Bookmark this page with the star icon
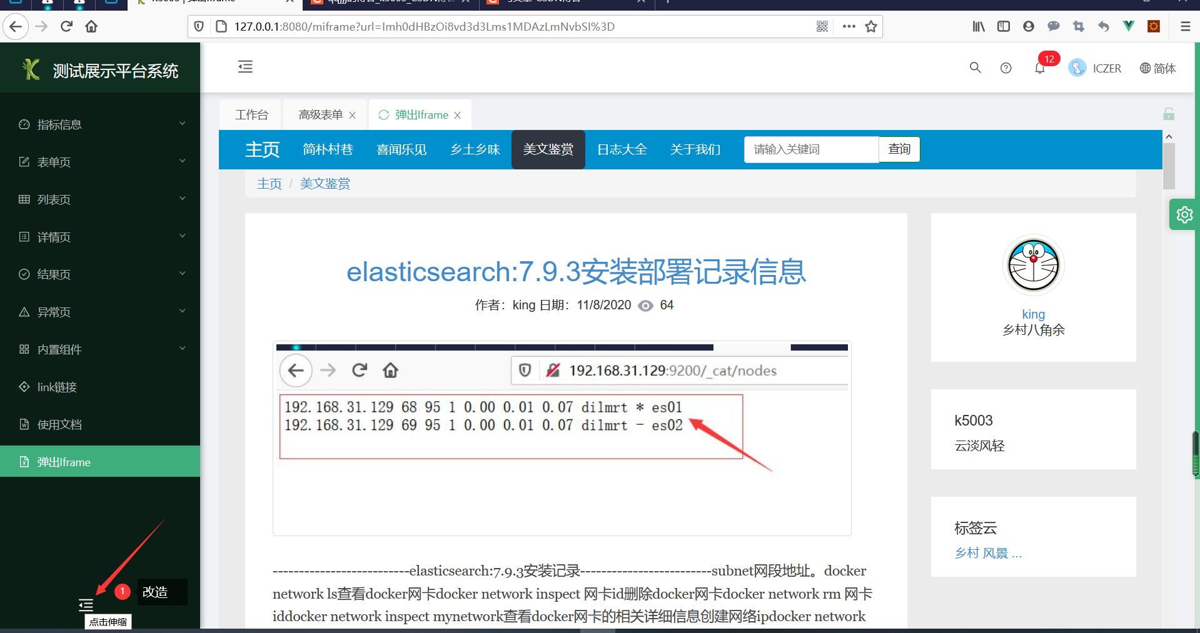Image resolution: width=1200 pixels, height=633 pixels. (x=871, y=26)
